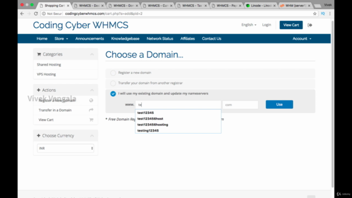Collapse the Categories panel chevron
The width and height of the screenshot is (352, 198).
92,54
